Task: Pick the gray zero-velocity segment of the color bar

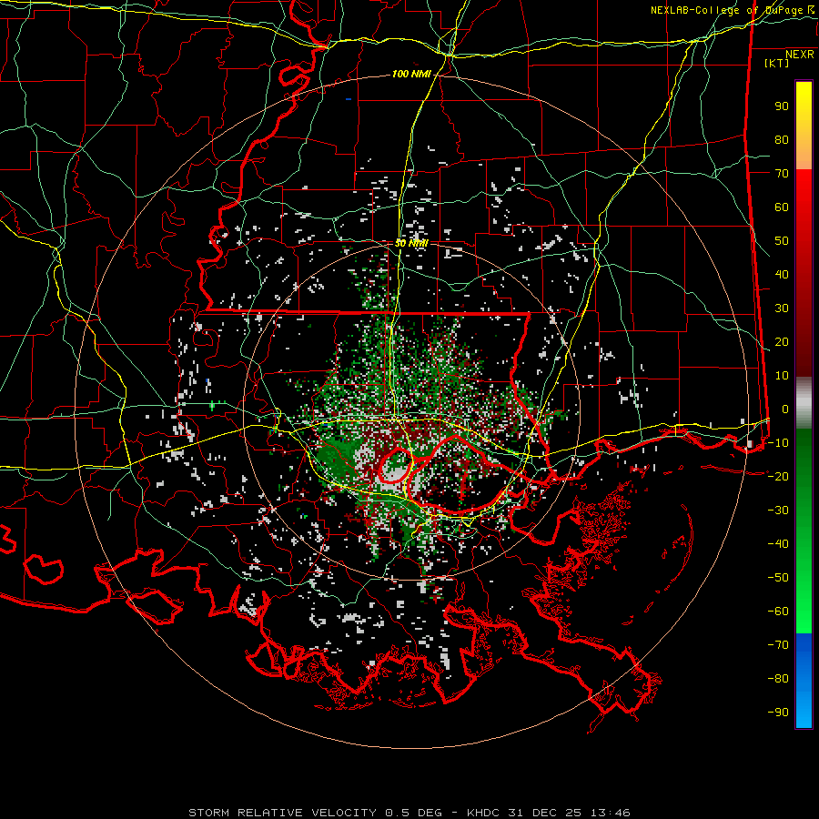Action: (x=804, y=403)
